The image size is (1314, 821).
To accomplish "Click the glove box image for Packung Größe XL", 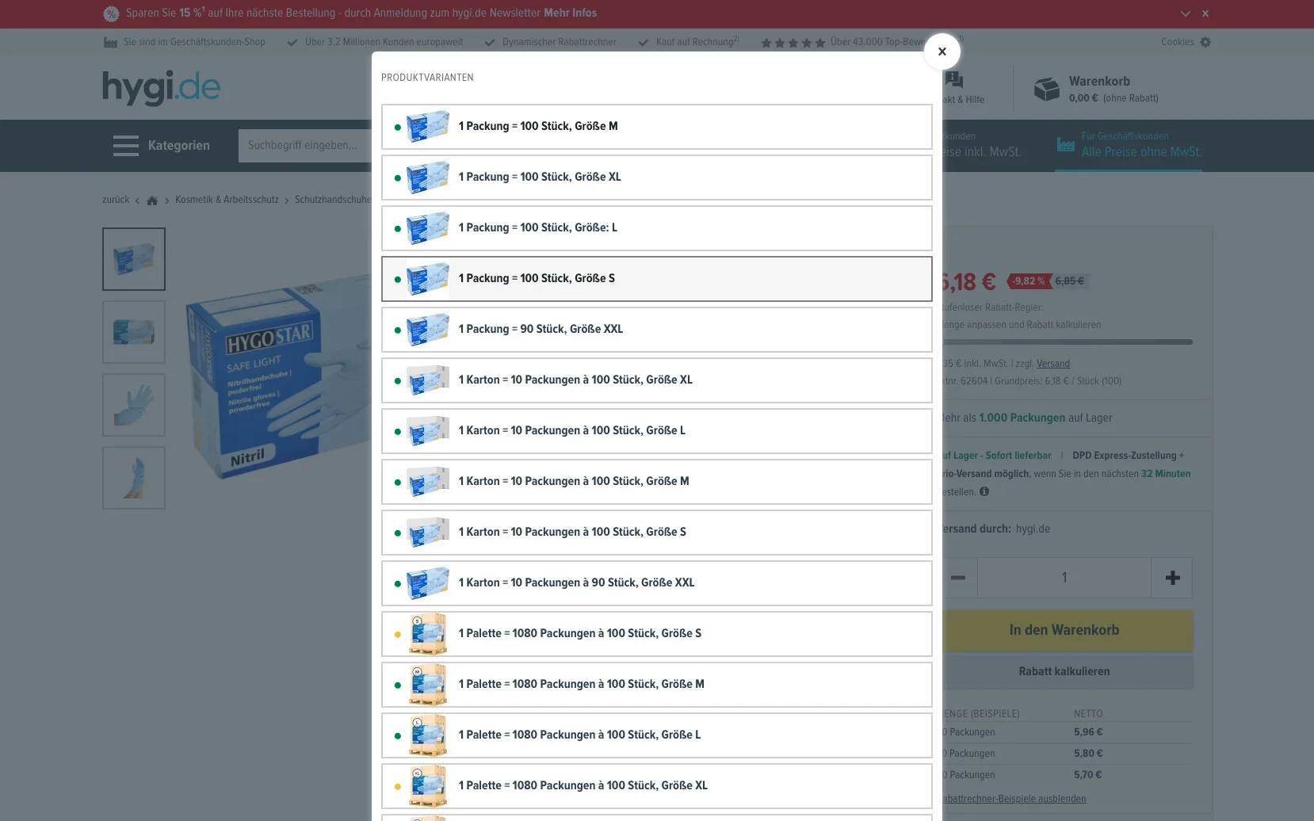I will pyautogui.click(x=428, y=178).
